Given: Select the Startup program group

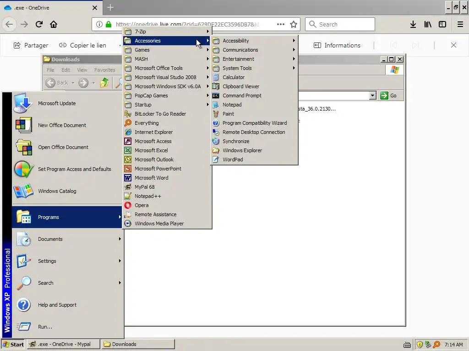Looking at the screenshot, I should point(167,105).
